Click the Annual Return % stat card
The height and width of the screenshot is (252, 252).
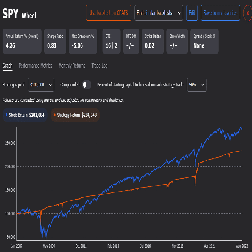22,41
